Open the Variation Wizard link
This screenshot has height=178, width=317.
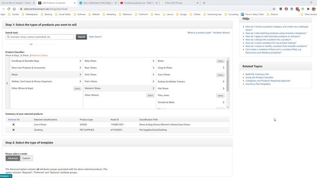pyautogui.click(x=221, y=33)
